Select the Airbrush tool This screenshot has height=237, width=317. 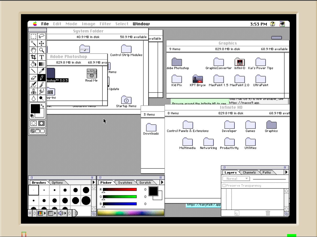click(33, 85)
